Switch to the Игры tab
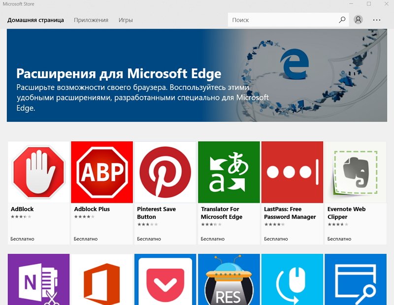 click(x=126, y=20)
